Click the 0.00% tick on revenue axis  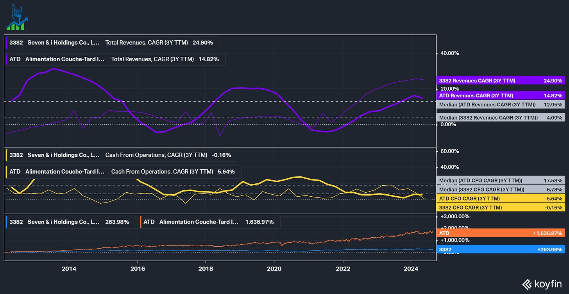click(448, 124)
